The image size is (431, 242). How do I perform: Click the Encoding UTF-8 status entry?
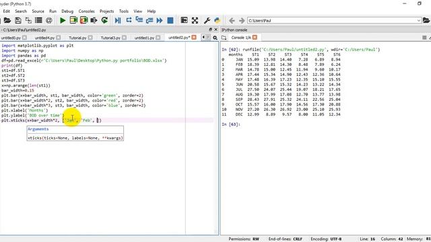tap(326, 239)
